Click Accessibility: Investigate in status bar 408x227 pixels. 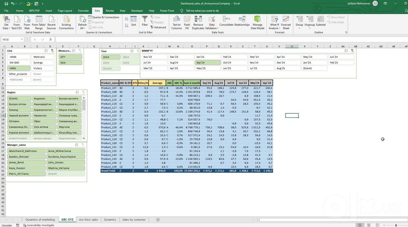38,225
